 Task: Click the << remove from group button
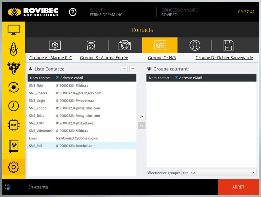tap(141, 126)
